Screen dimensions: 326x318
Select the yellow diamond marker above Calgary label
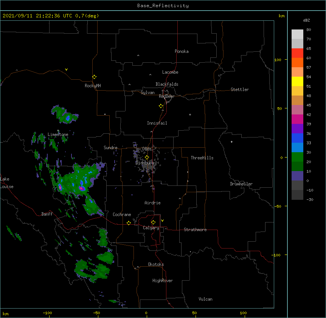(153, 222)
